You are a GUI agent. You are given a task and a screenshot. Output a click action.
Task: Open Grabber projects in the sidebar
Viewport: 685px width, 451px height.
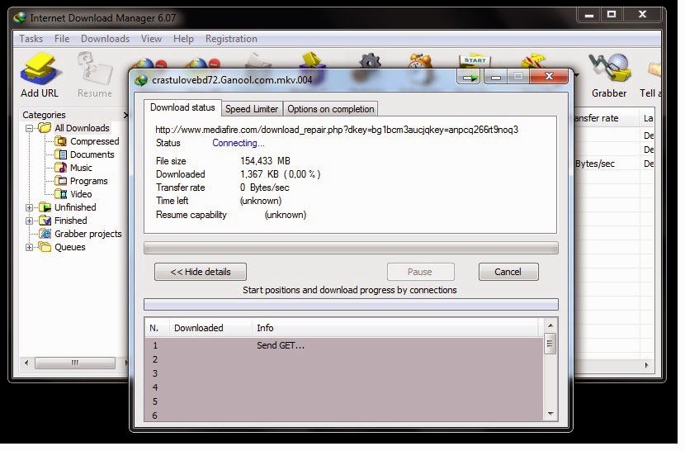point(87,234)
